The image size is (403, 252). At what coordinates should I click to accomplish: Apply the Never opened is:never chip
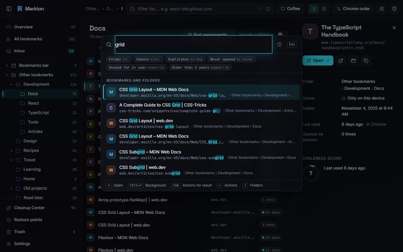(x=231, y=59)
